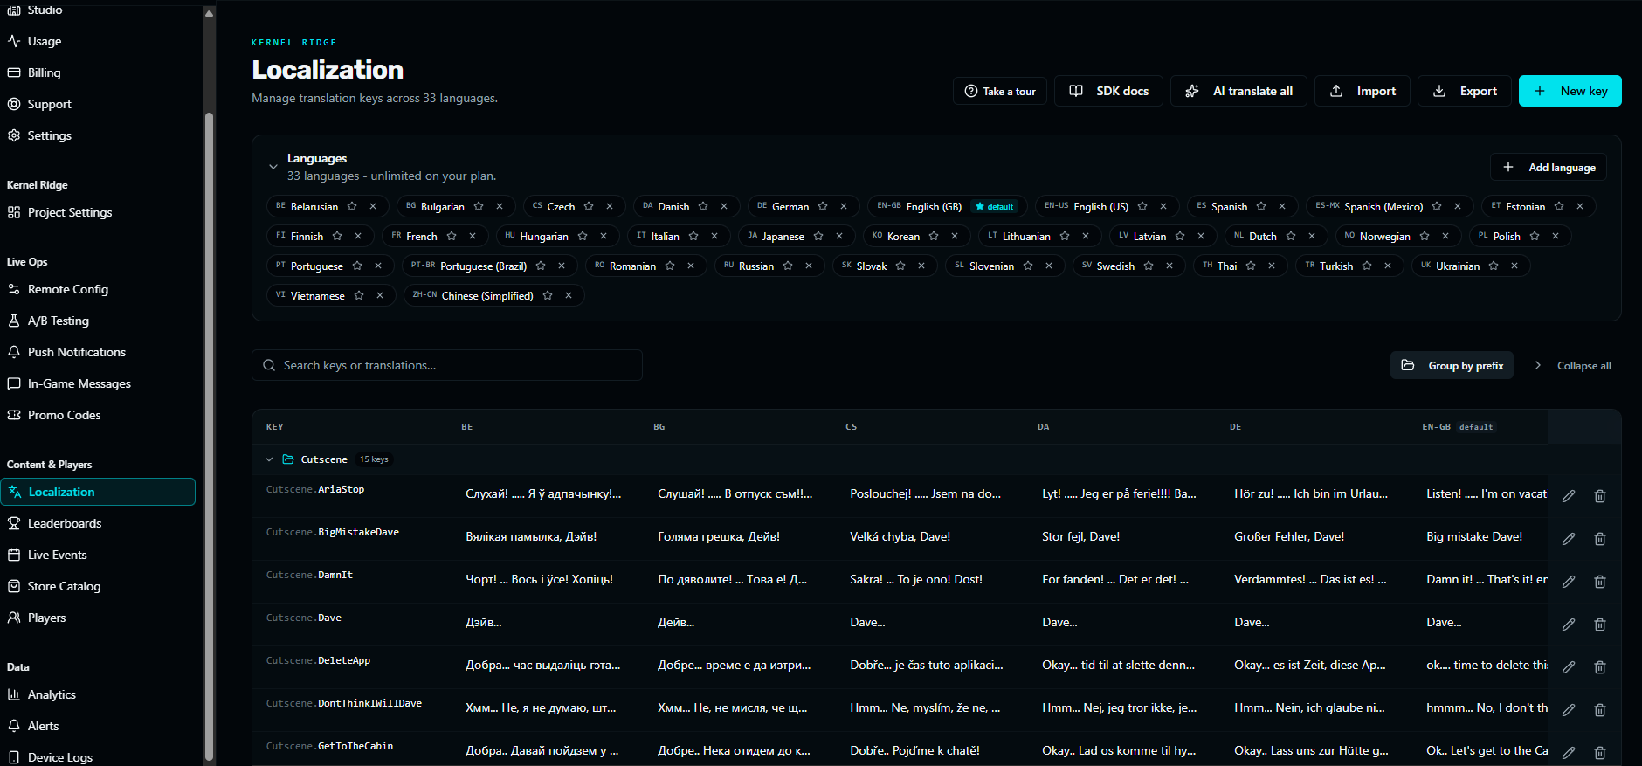Delete the Cutscene.DontThinkIWillDave key
Viewport: 1642px width, 766px height.
tap(1600, 710)
